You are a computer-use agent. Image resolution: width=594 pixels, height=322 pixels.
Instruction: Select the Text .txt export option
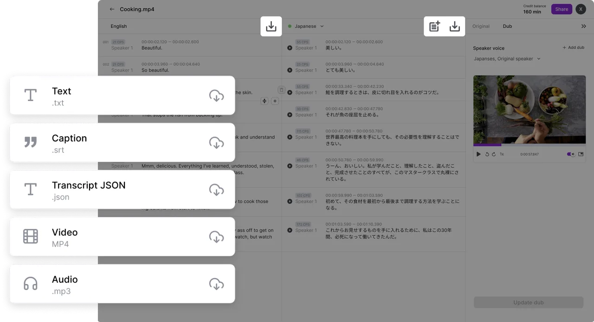(122, 95)
